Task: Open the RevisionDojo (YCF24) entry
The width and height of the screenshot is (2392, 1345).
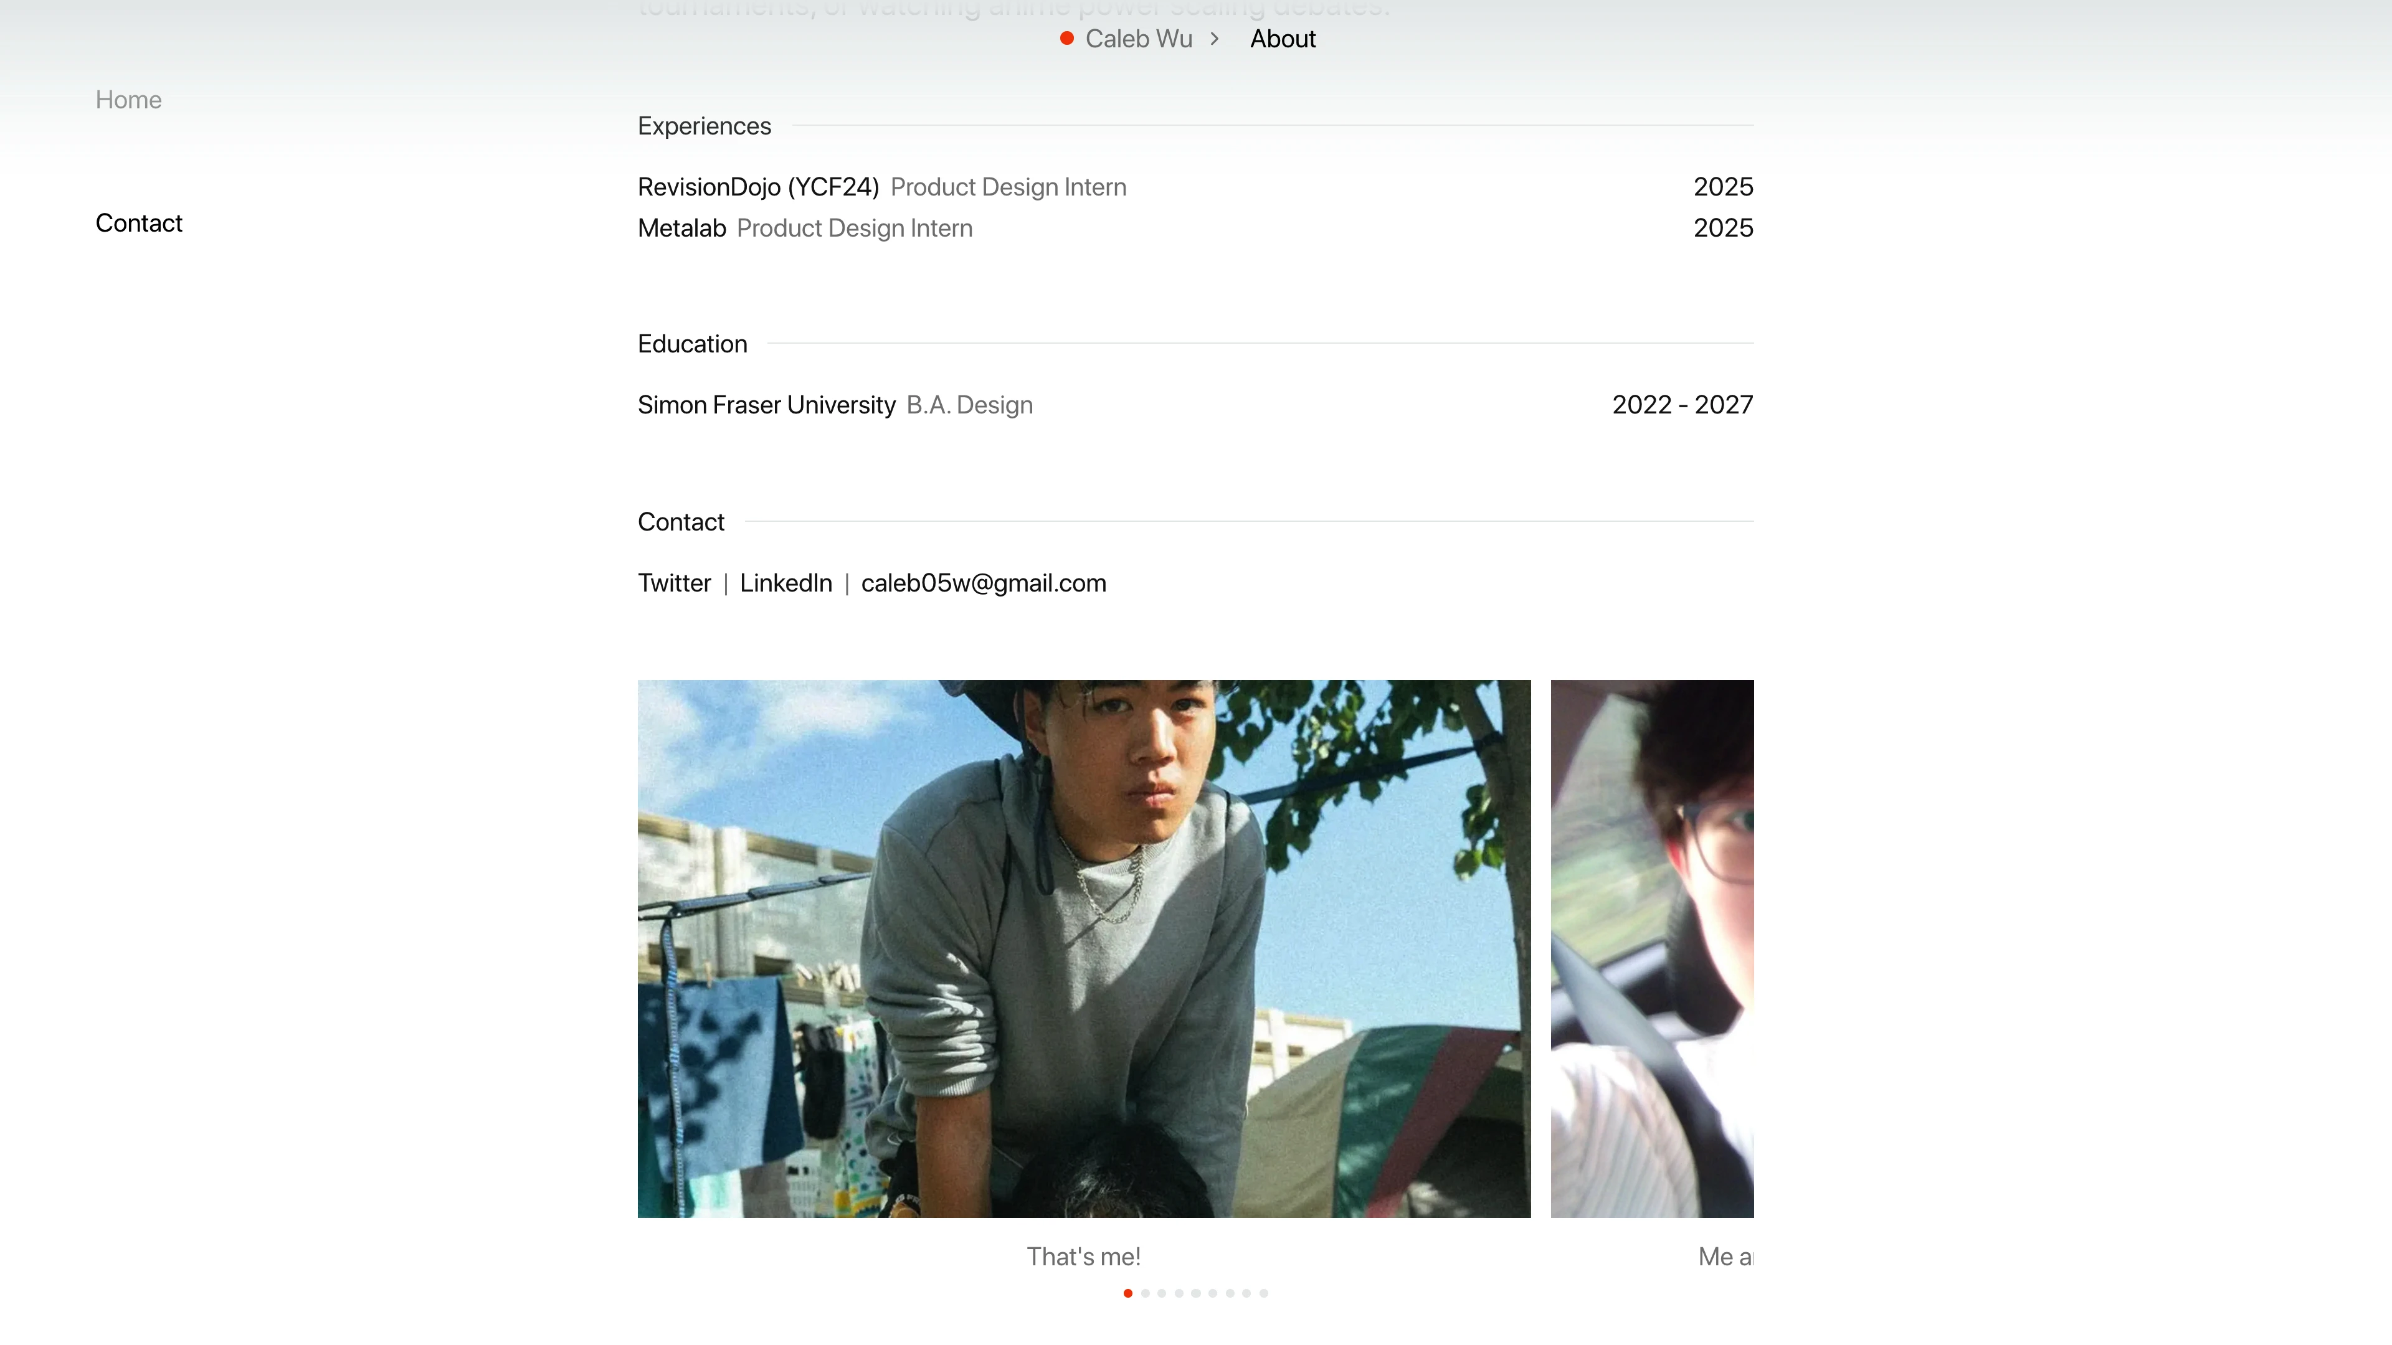Action: coord(757,187)
